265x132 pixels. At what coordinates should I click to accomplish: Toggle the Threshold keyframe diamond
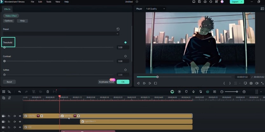(125, 42)
